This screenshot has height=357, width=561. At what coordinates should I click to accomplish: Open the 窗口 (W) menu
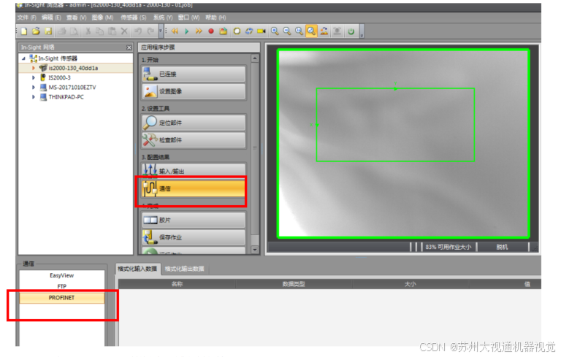(x=188, y=18)
